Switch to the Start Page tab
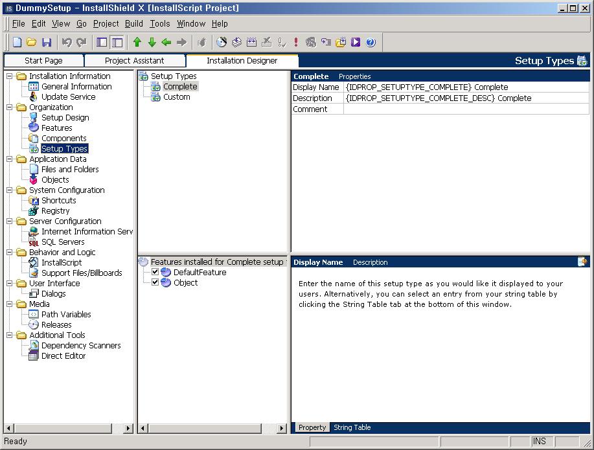 point(43,61)
